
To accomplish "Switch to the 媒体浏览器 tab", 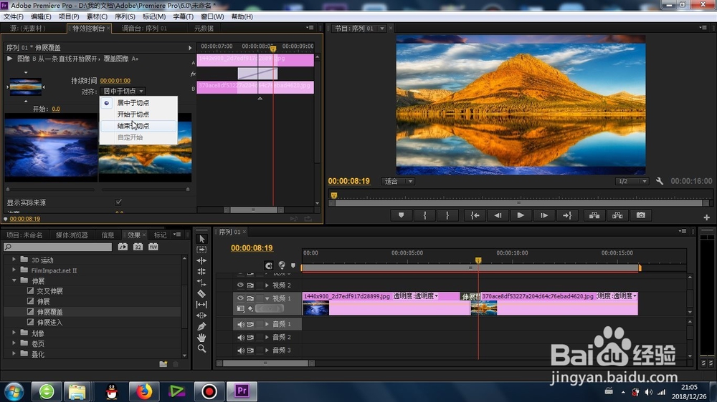I will (x=72, y=235).
